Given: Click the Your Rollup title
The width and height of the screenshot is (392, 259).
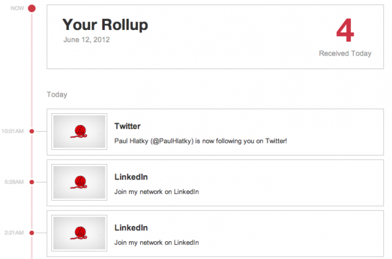Looking at the screenshot, I should (x=105, y=25).
